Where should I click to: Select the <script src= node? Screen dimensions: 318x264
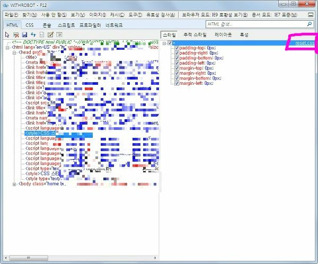click(x=40, y=103)
